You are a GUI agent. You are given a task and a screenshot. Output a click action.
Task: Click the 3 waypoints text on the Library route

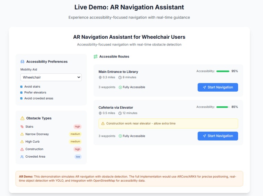(107, 87)
